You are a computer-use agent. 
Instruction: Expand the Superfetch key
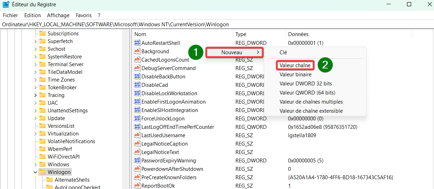click(x=35, y=41)
